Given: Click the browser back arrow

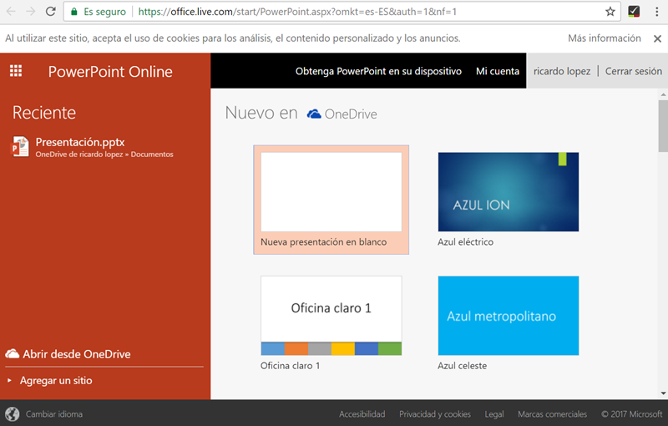Looking at the screenshot, I should 11,12.
